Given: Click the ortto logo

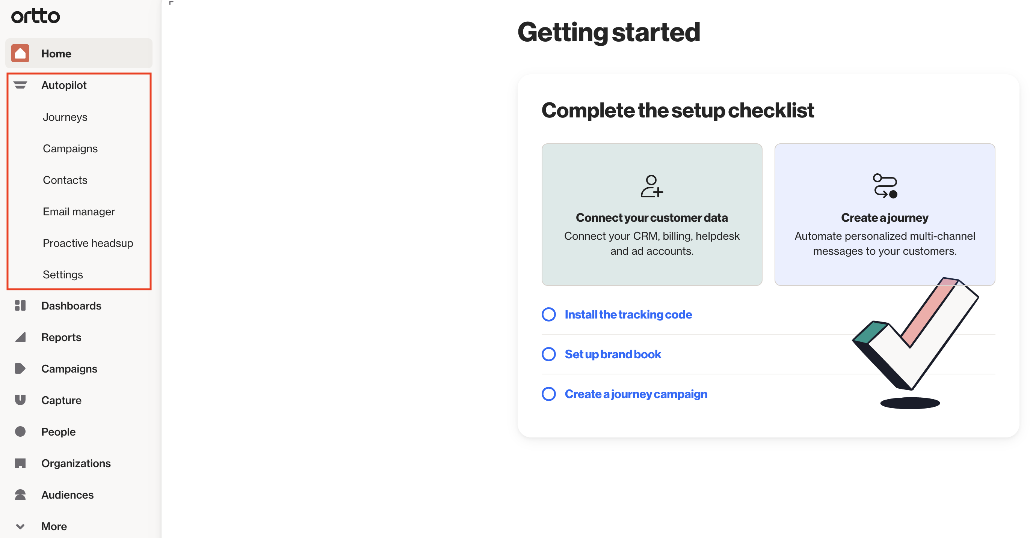Looking at the screenshot, I should click(x=36, y=17).
